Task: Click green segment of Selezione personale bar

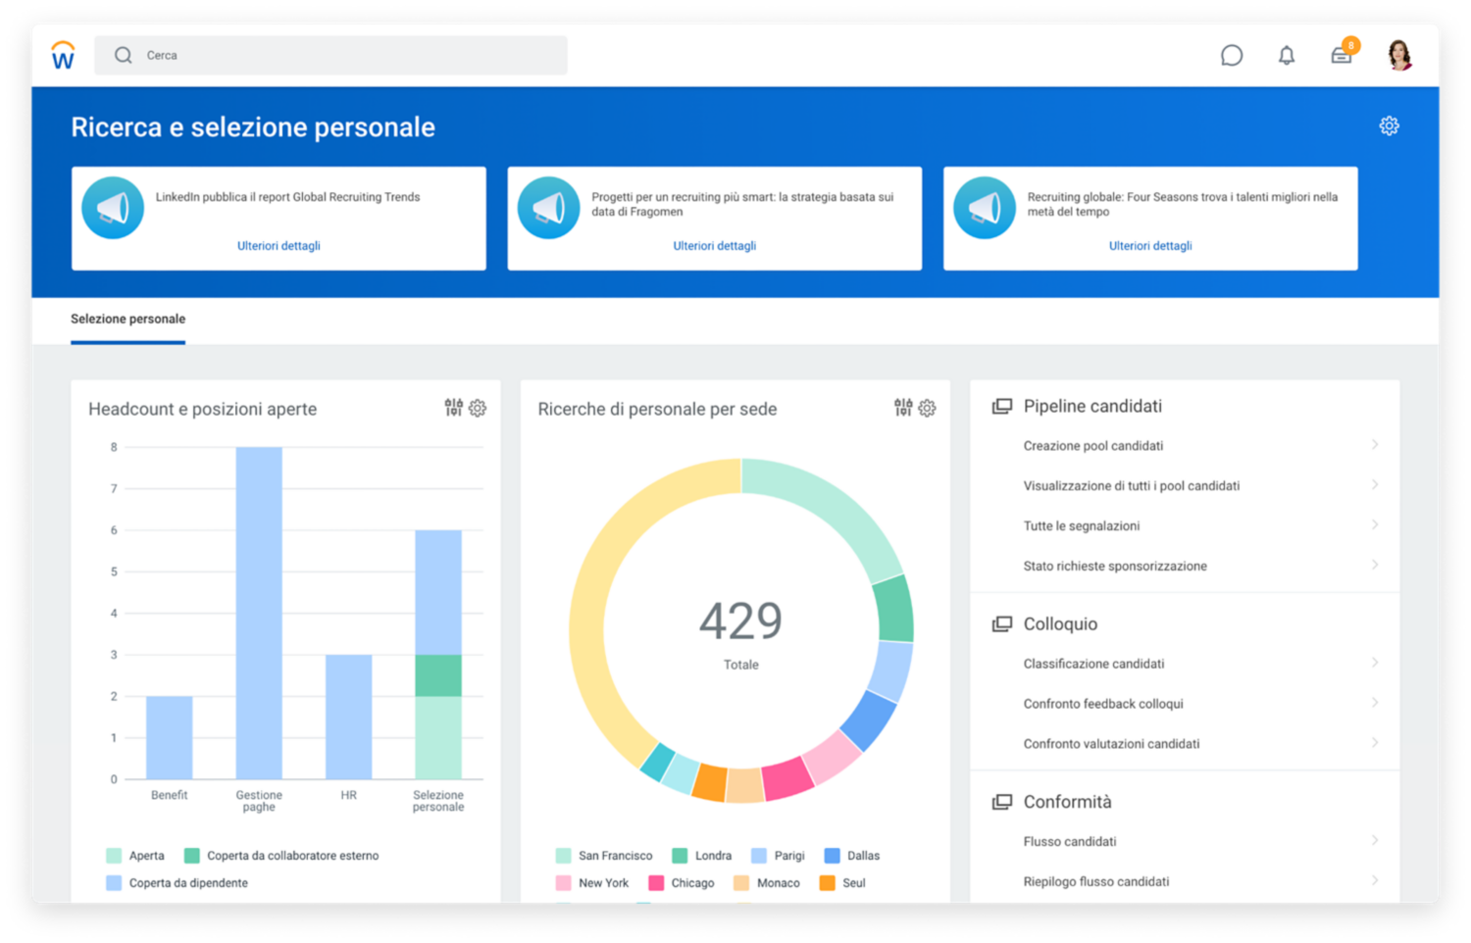Action: point(438,675)
